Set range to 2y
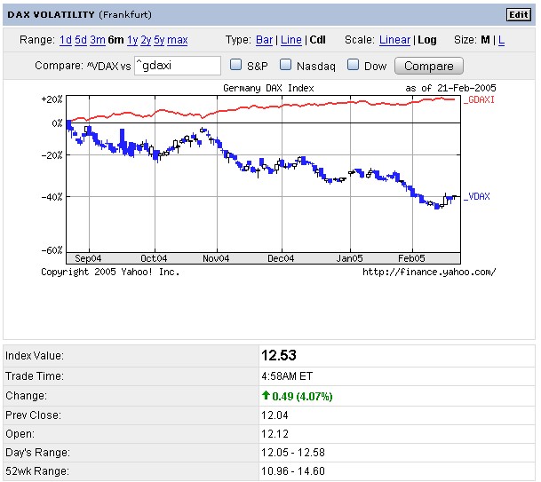 click(x=146, y=40)
